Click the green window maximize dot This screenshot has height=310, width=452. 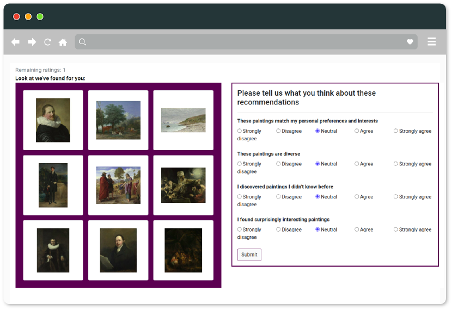[40, 17]
